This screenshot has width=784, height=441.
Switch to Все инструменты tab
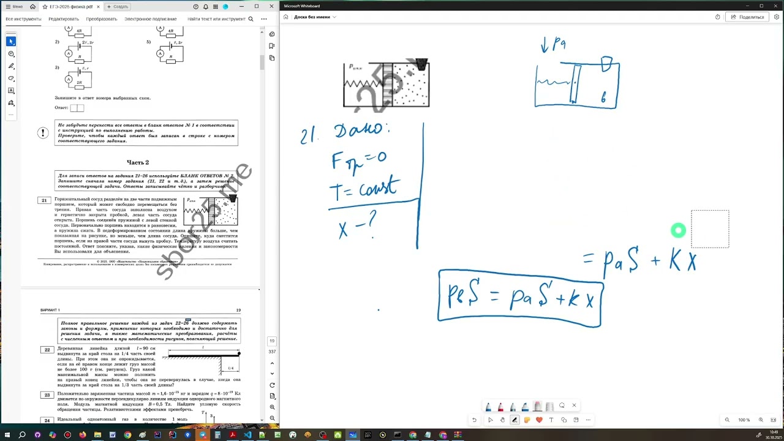pos(23,19)
